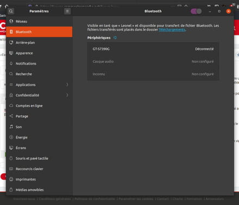The height and width of the screenshot is (205, 239).
Task: Open Souris et pavé tactile settings
Action: (x=39, y=158)
